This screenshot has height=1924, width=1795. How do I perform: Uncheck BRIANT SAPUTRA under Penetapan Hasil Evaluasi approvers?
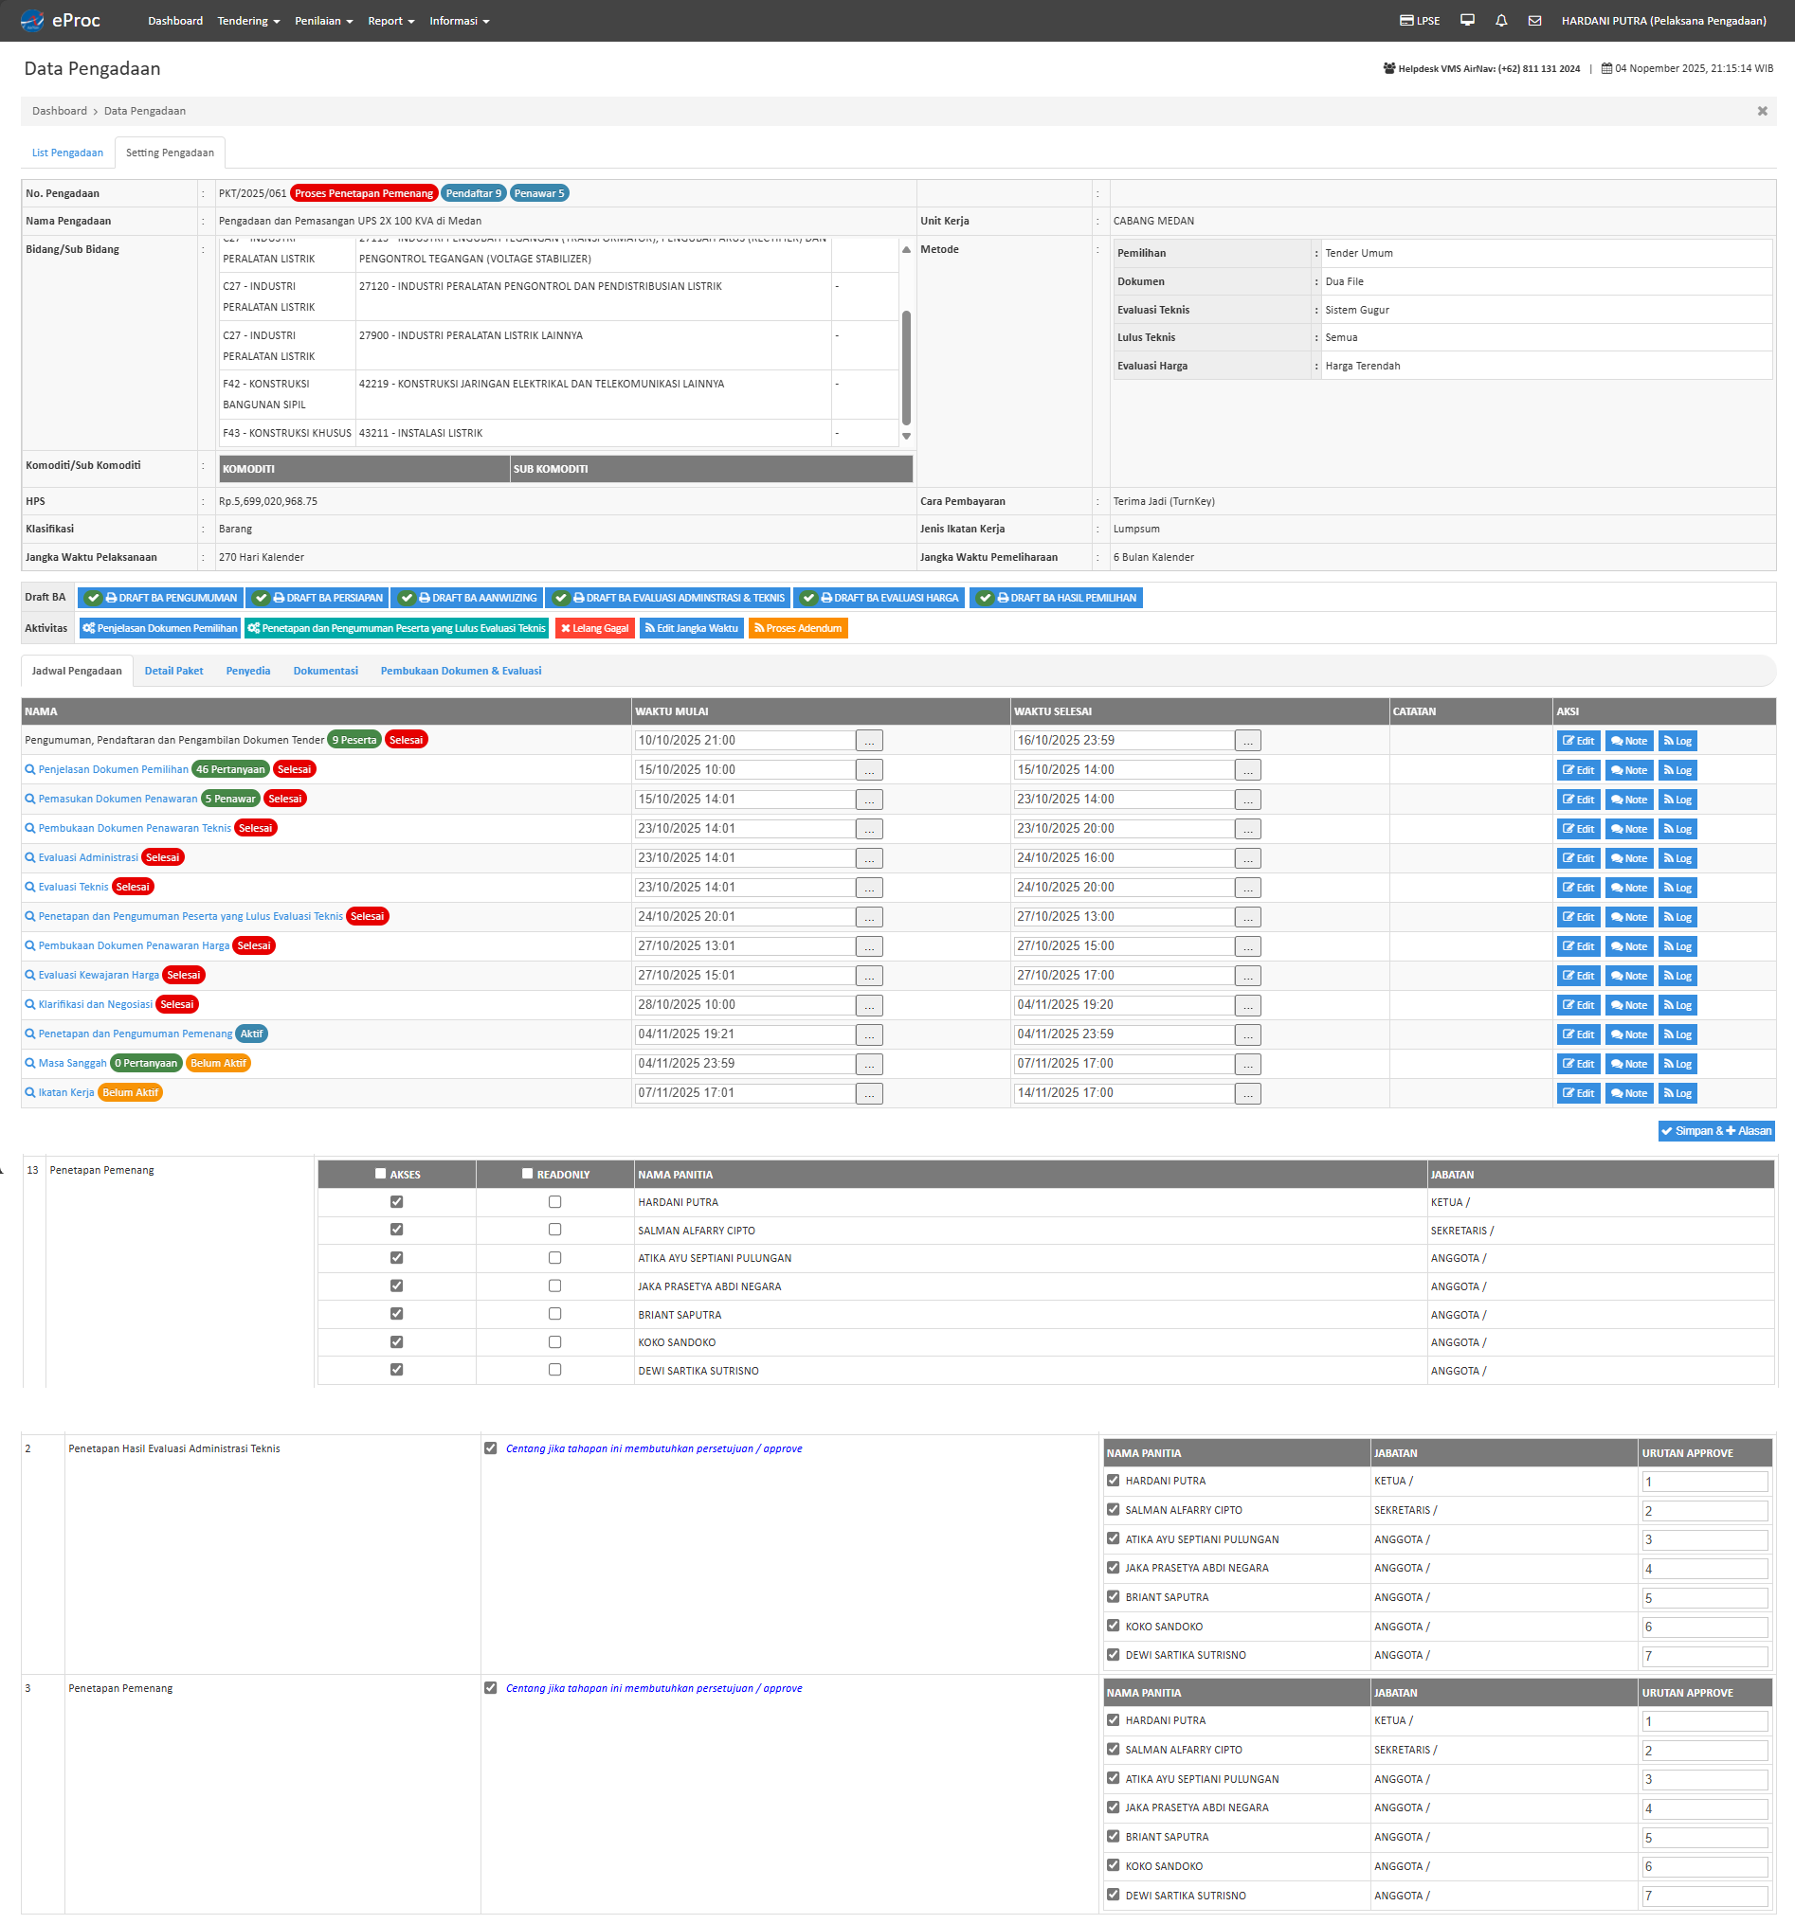point(1114,1597)
